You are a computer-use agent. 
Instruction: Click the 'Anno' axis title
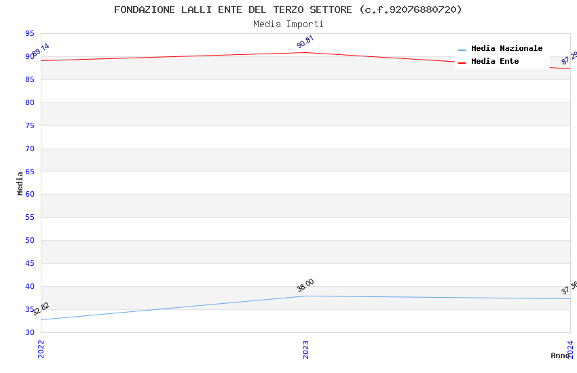559,355
